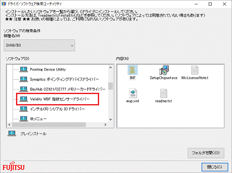This screenshot has height=173, width=232.
Task: Select the WixLicenseNote text file icon
Action: (x=195, y=70)
